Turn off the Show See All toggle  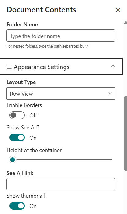(17, 138)
